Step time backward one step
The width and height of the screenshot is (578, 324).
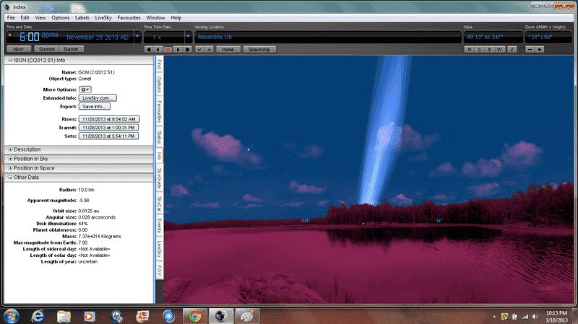149,49
